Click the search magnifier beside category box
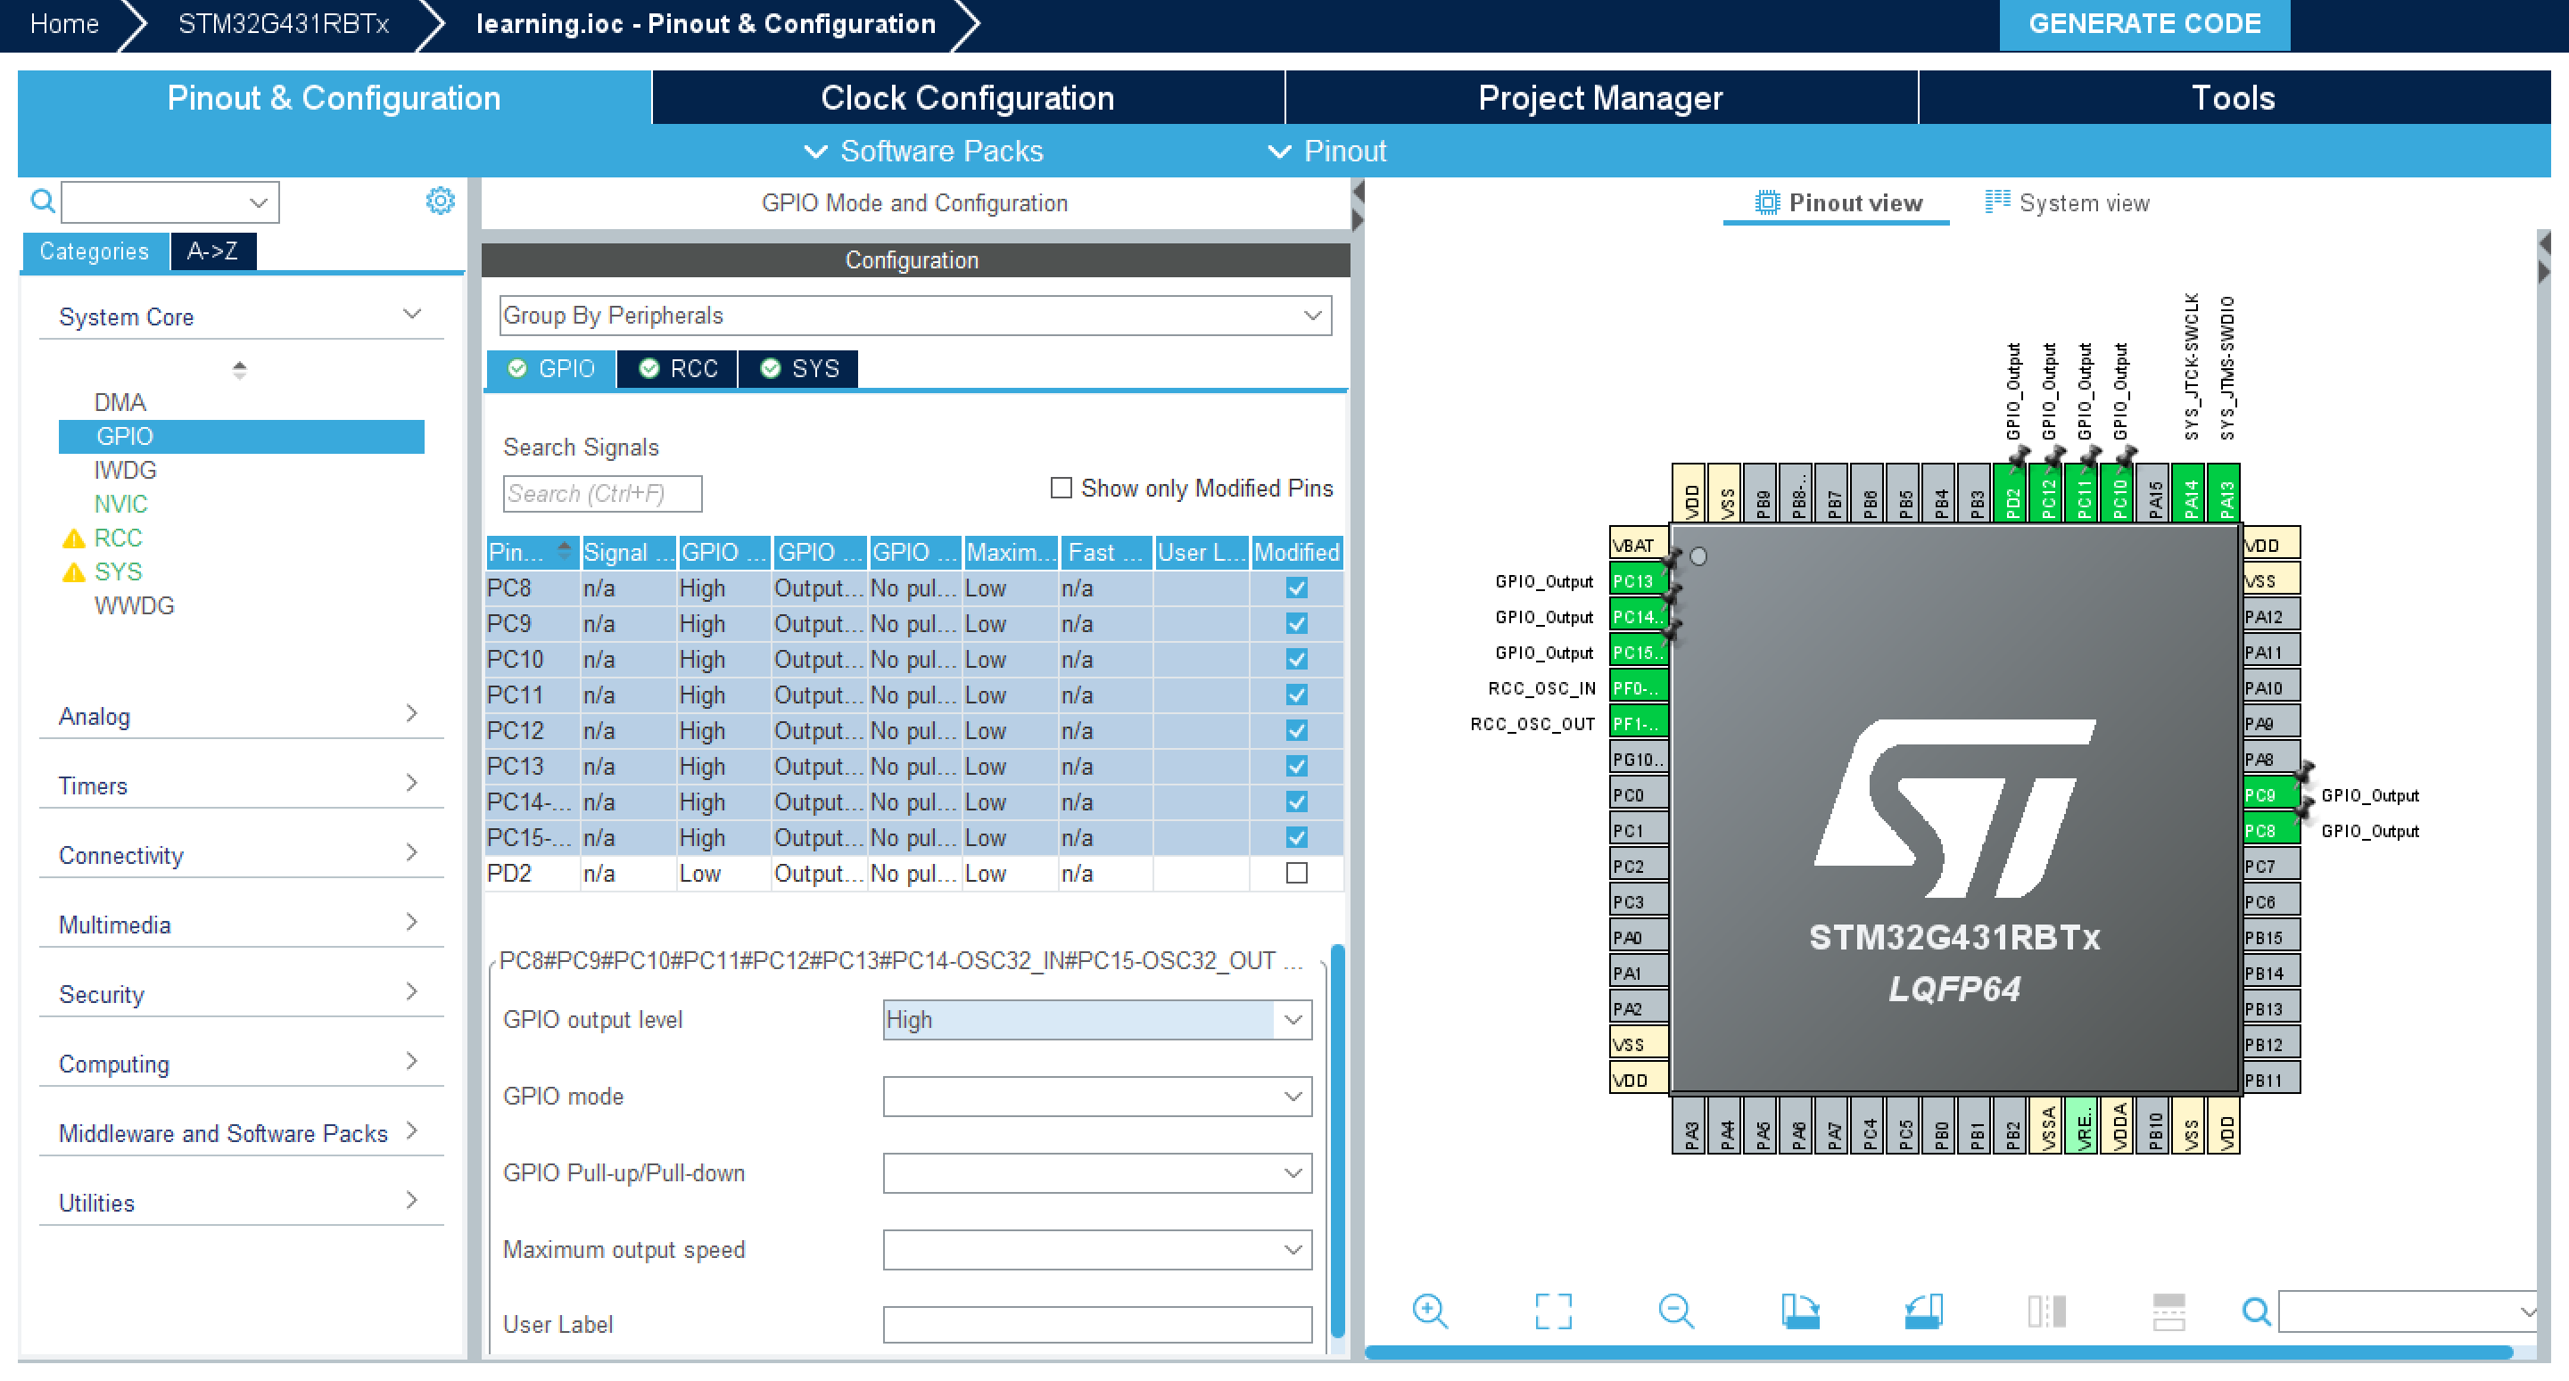Screen dimensions: 2569x1381 pos(42,201)
